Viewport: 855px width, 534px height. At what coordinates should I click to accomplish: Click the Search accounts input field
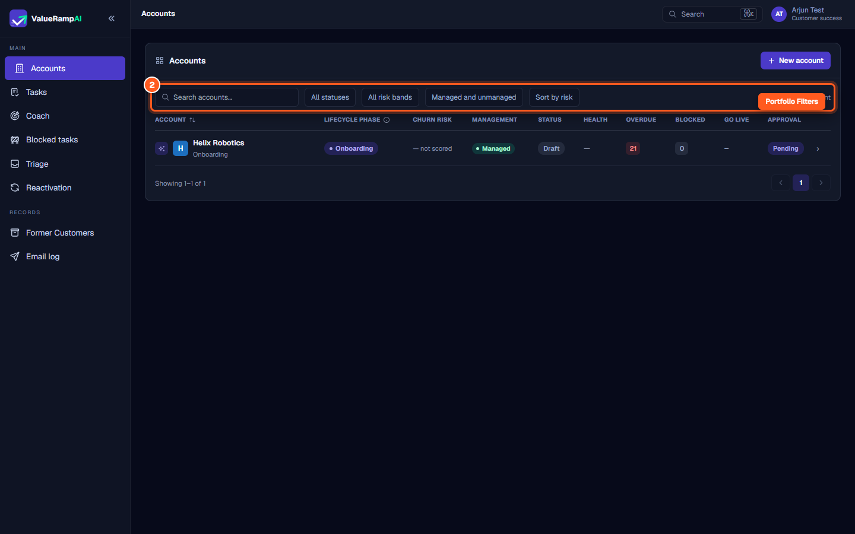[x=227, y=97]
